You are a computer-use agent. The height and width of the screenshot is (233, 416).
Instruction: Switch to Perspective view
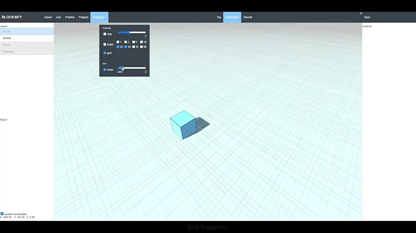pyautogui.click(x=232, y=17)
